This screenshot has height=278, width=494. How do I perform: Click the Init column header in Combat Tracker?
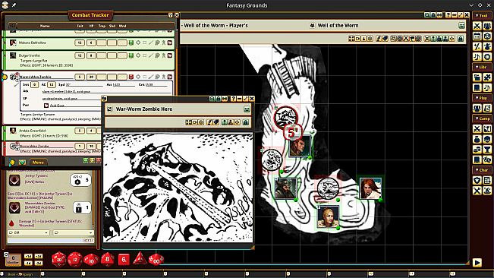[x=80, y=26]
